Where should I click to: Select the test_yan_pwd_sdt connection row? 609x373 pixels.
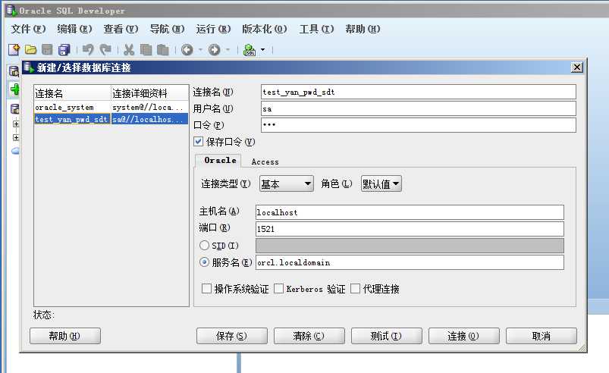111,119
